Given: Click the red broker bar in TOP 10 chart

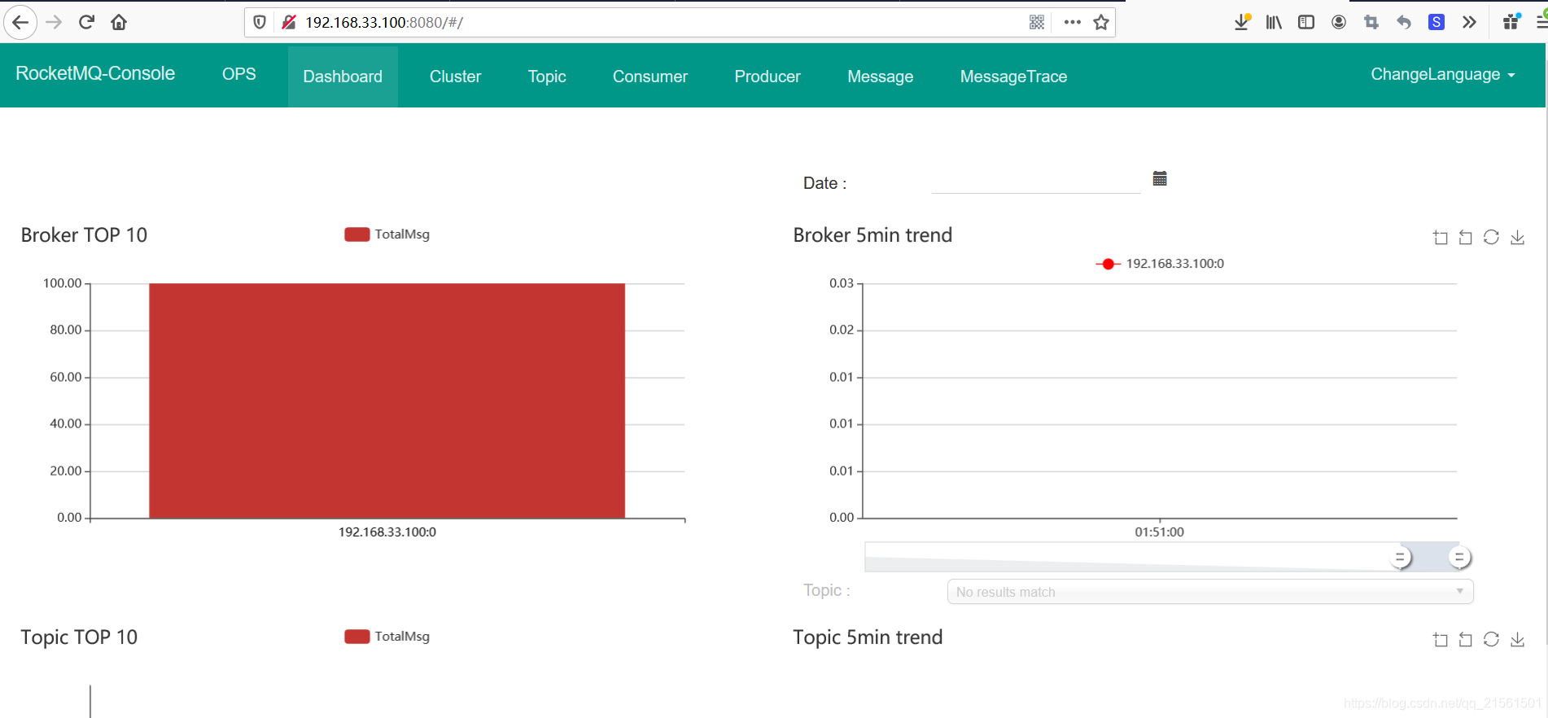Looking at the screenshot, I should coord(387,401).
